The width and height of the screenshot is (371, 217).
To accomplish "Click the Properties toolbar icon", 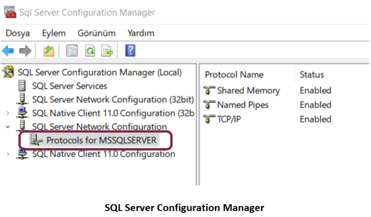I will click(x=72, y=51).
